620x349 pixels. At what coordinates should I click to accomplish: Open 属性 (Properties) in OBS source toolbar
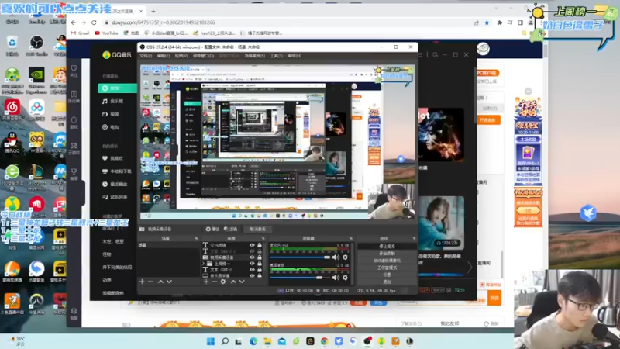212,229
